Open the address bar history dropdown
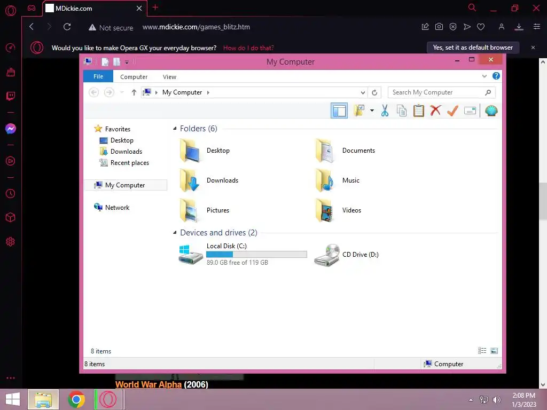Viewport: 547px width, 410px height. click(x=363, y=92)
